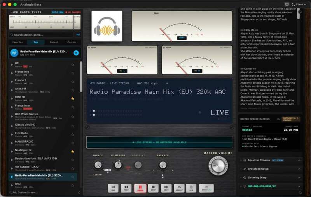Click the REPEAT transport button
311x197 pixels.
click(179, 188)
